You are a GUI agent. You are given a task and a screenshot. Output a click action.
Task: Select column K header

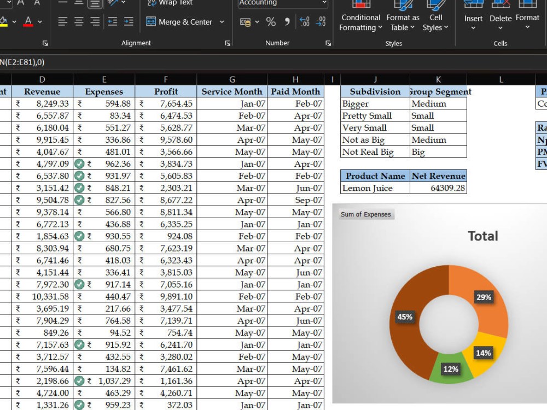438,79
